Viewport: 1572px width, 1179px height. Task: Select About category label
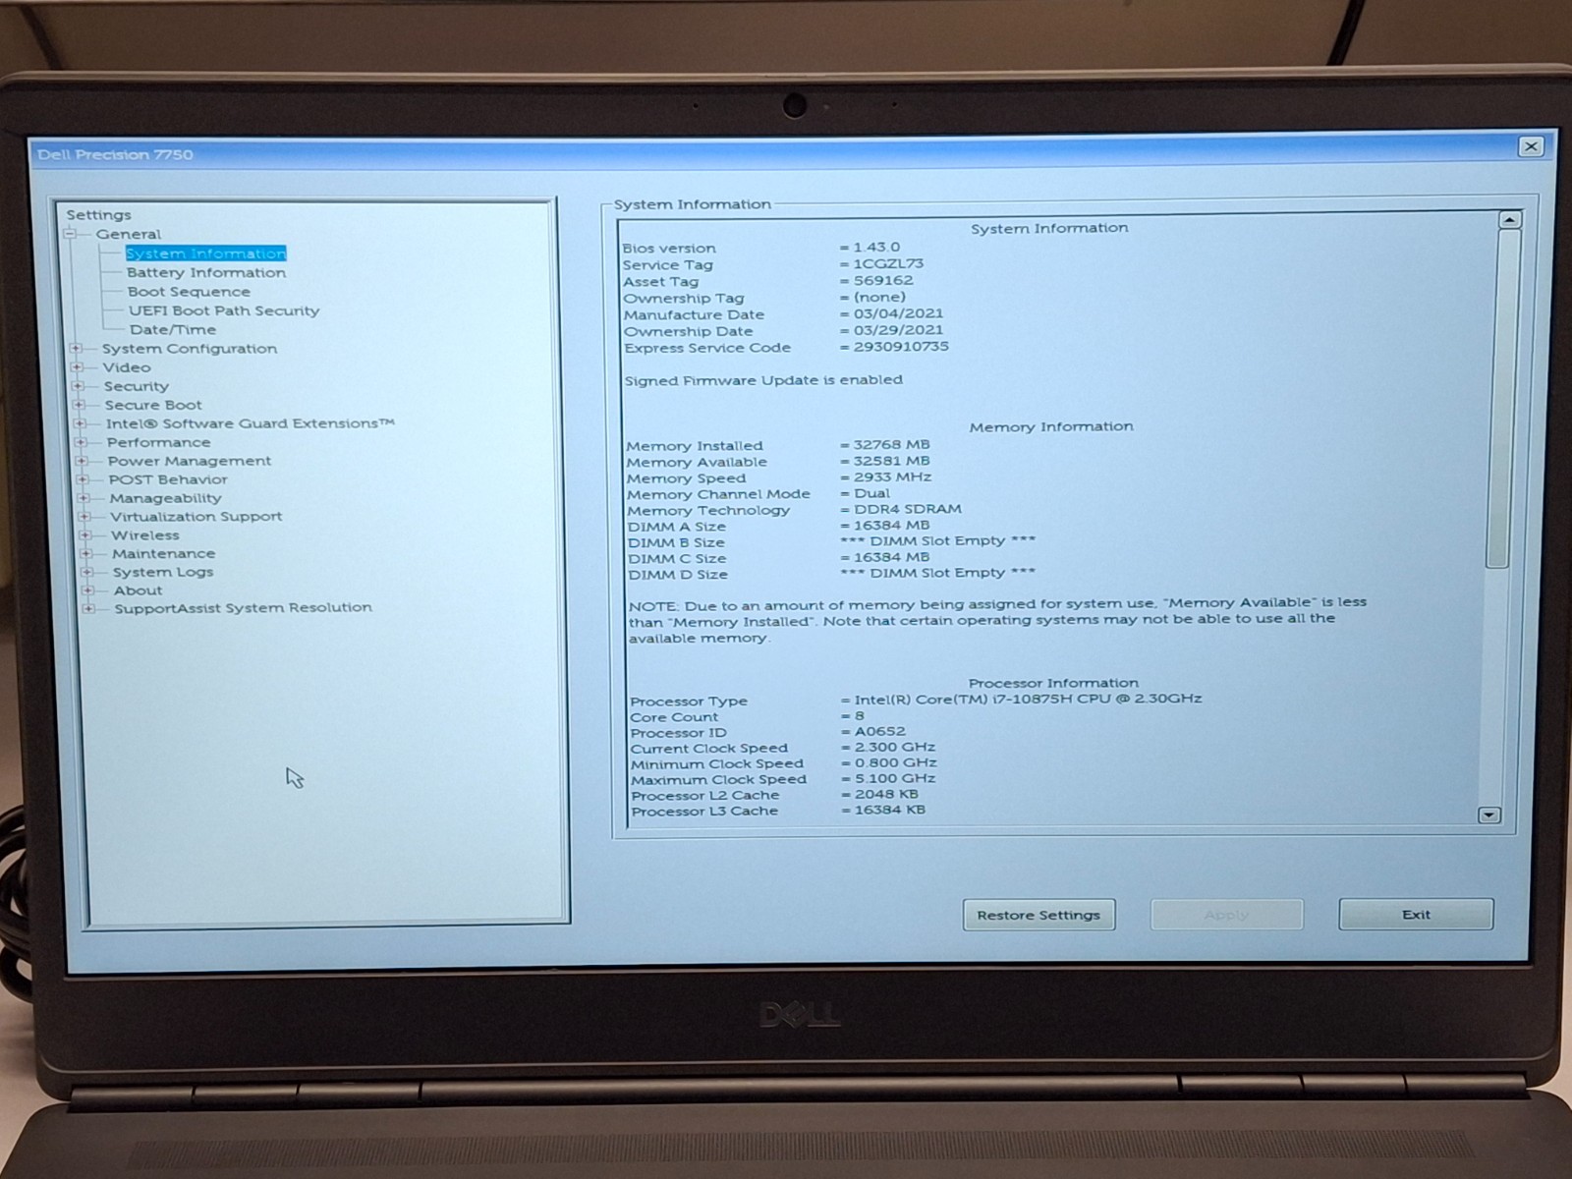(x=139, y=590)
